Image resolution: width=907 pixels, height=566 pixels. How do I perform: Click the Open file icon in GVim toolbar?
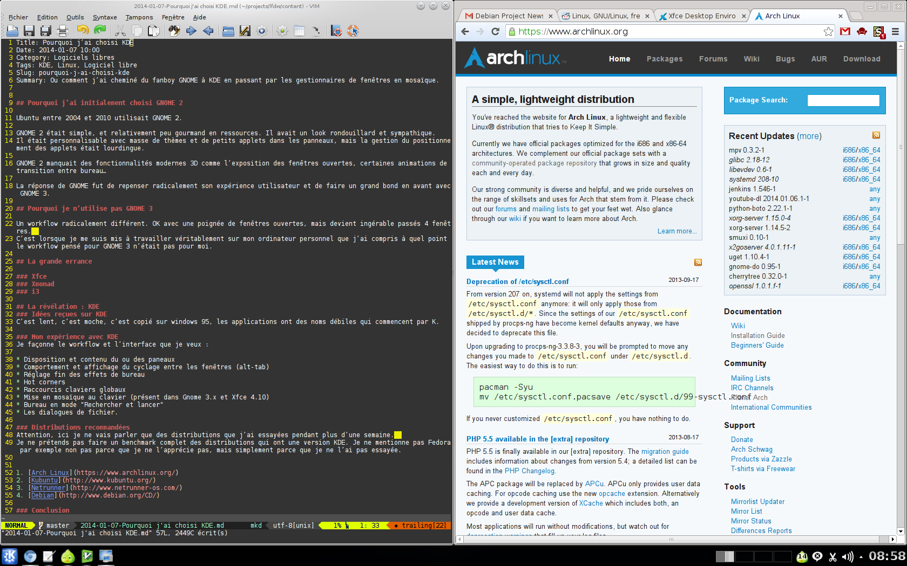(12, 31)
